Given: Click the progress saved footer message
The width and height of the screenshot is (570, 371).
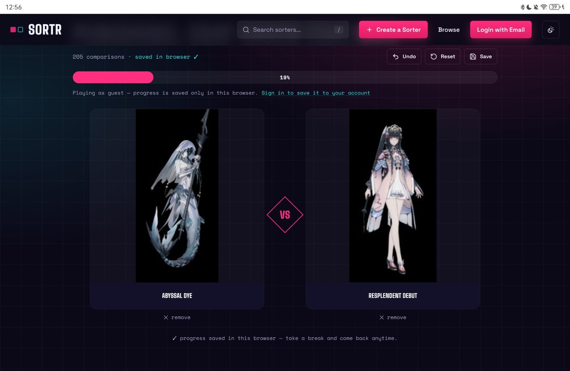Looking at the screenshot, I should (x=285, y=338).
